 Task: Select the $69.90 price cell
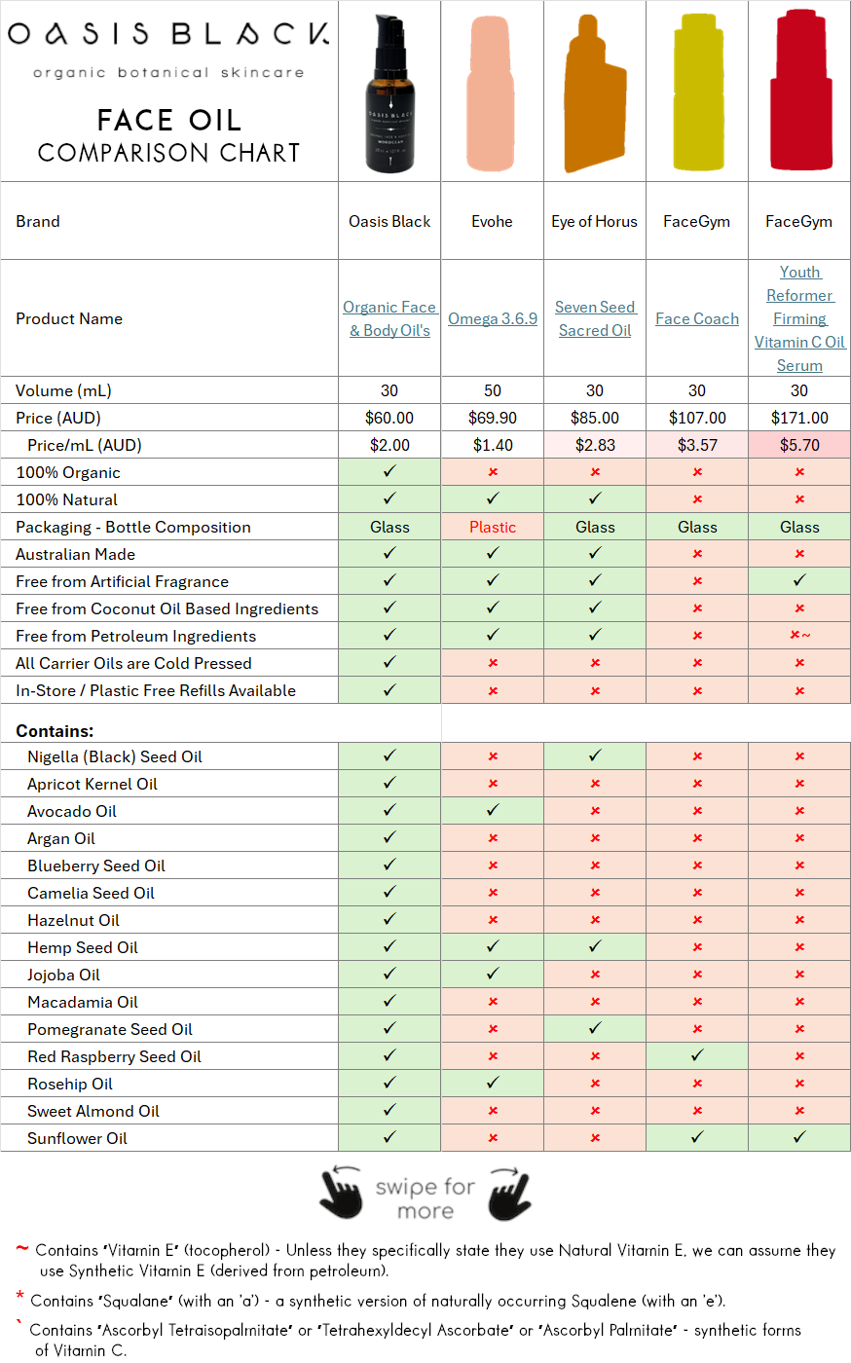pyautogui.click(x=493, y=418)
